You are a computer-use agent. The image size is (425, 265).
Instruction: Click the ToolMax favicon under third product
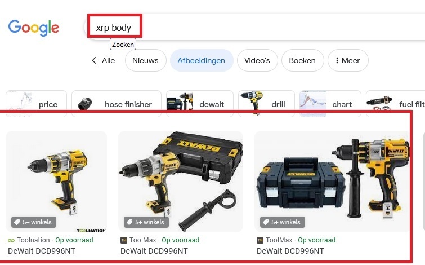coord(260,240)
